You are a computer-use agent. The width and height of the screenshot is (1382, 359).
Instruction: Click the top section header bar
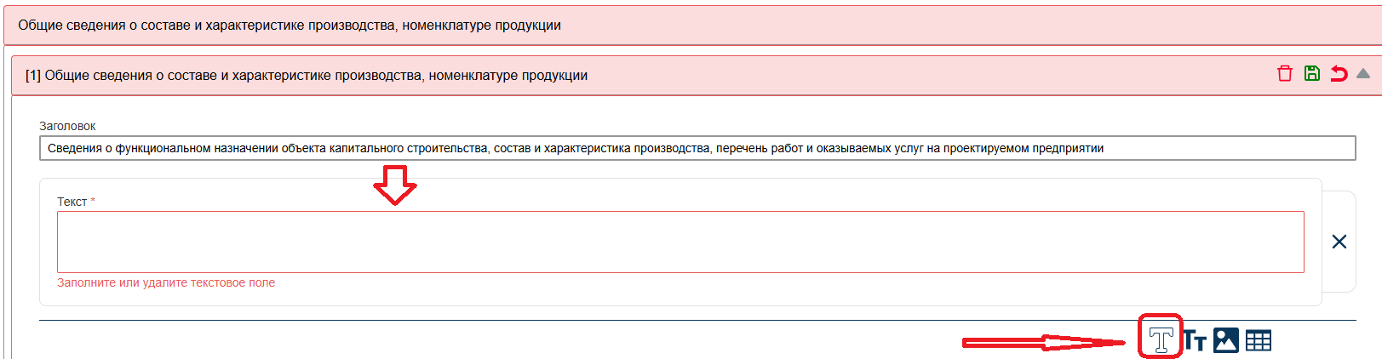(x=681, y=26)
